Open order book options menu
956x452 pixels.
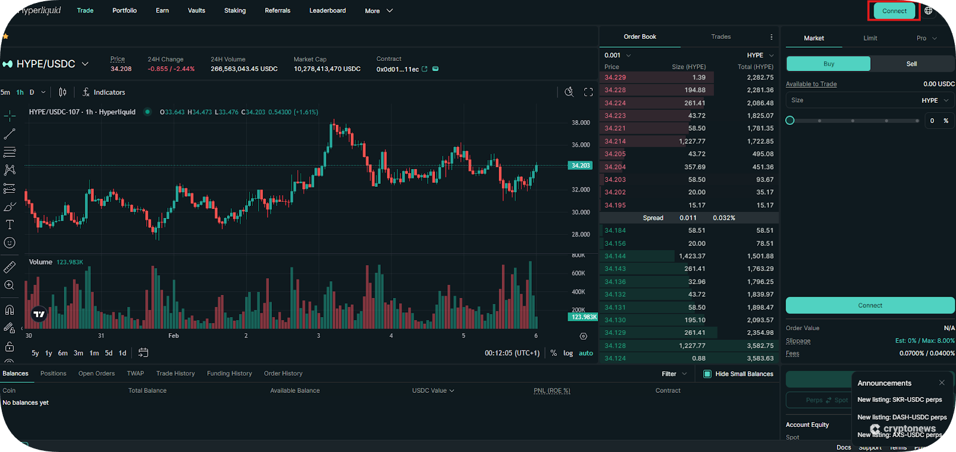[x=771, y=37]
